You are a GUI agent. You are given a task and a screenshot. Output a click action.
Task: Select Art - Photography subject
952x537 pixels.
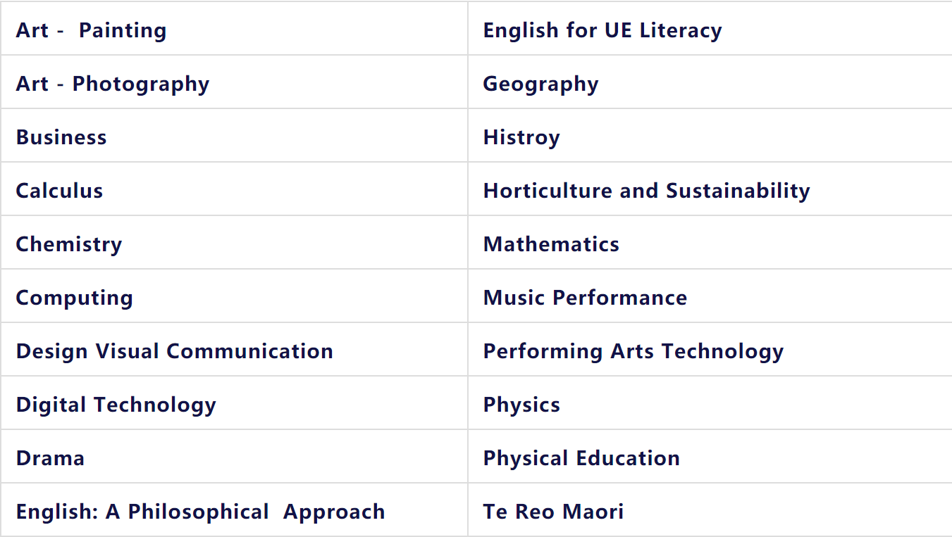click(113, 84)
